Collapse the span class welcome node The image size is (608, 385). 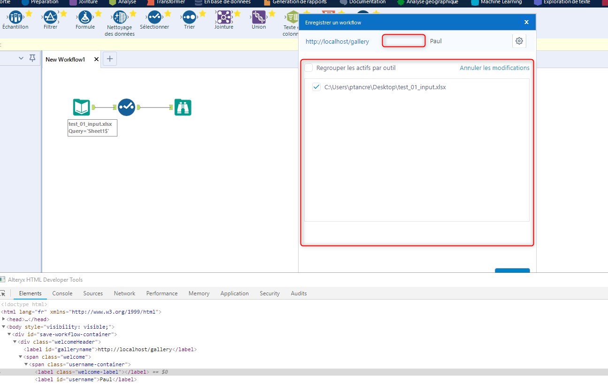point(21,357)
